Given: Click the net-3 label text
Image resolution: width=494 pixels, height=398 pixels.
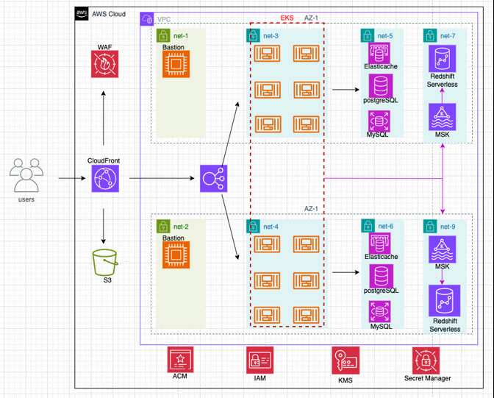Looking at the screenshot, I should tap(271, 36).
